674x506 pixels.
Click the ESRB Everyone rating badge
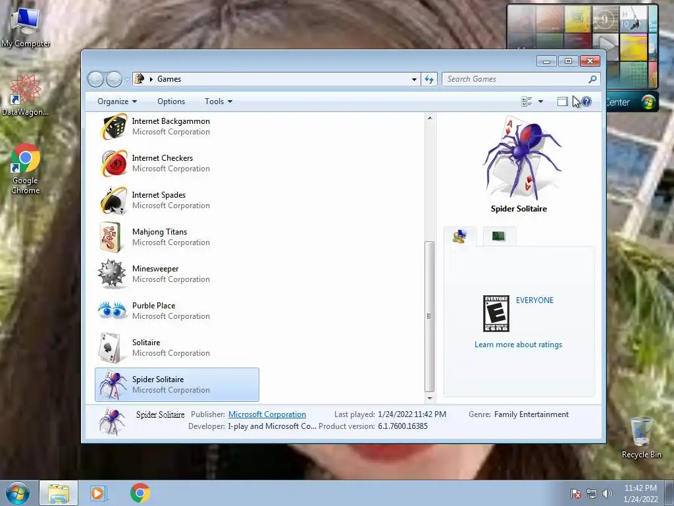(x=496, y=314)
